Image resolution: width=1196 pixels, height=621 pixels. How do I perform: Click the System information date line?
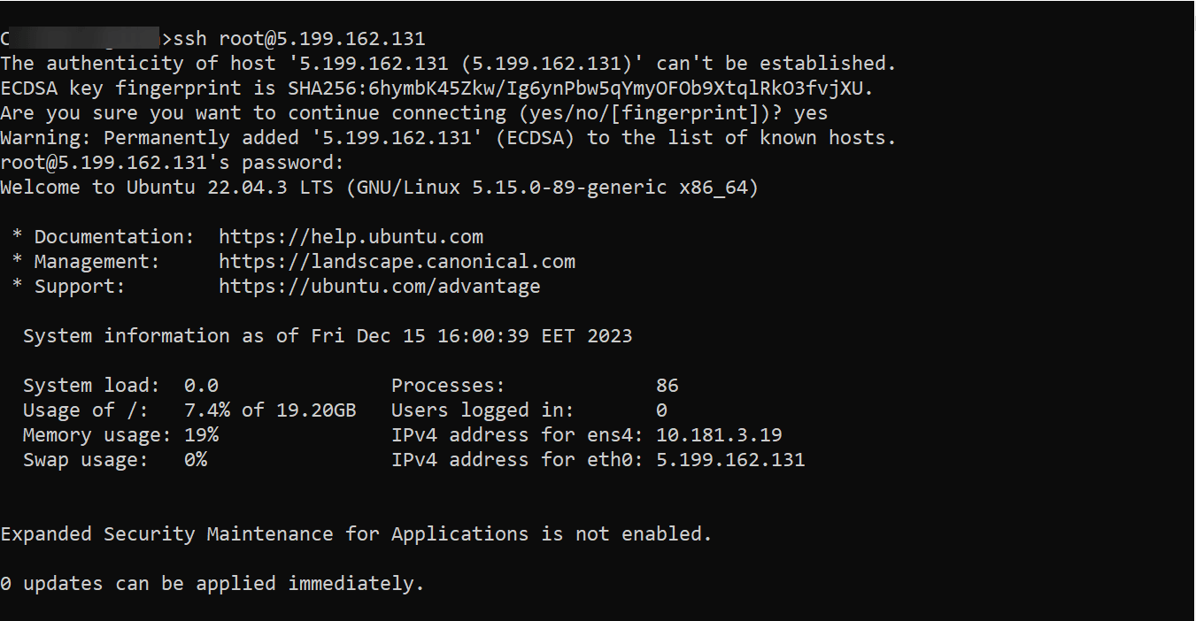[x=328, y=336]
